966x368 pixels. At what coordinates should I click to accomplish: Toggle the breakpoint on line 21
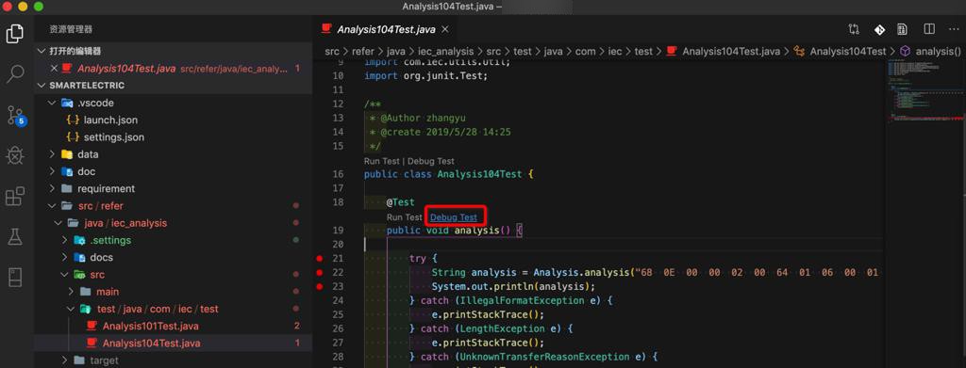click(x=319, y=259)
